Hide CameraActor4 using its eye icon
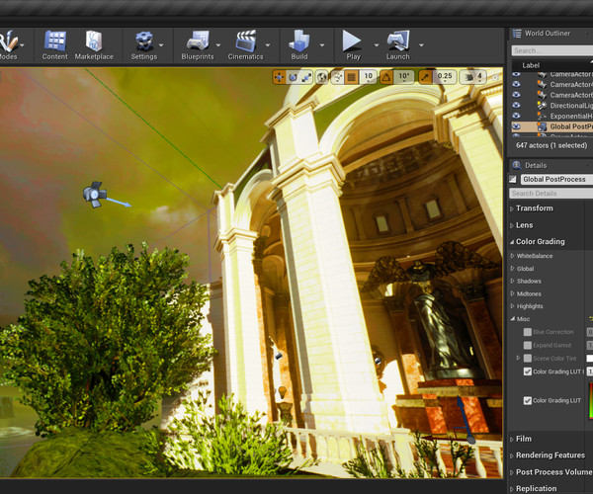Viewport: 593px width, 494px height. tap(516, 84)
